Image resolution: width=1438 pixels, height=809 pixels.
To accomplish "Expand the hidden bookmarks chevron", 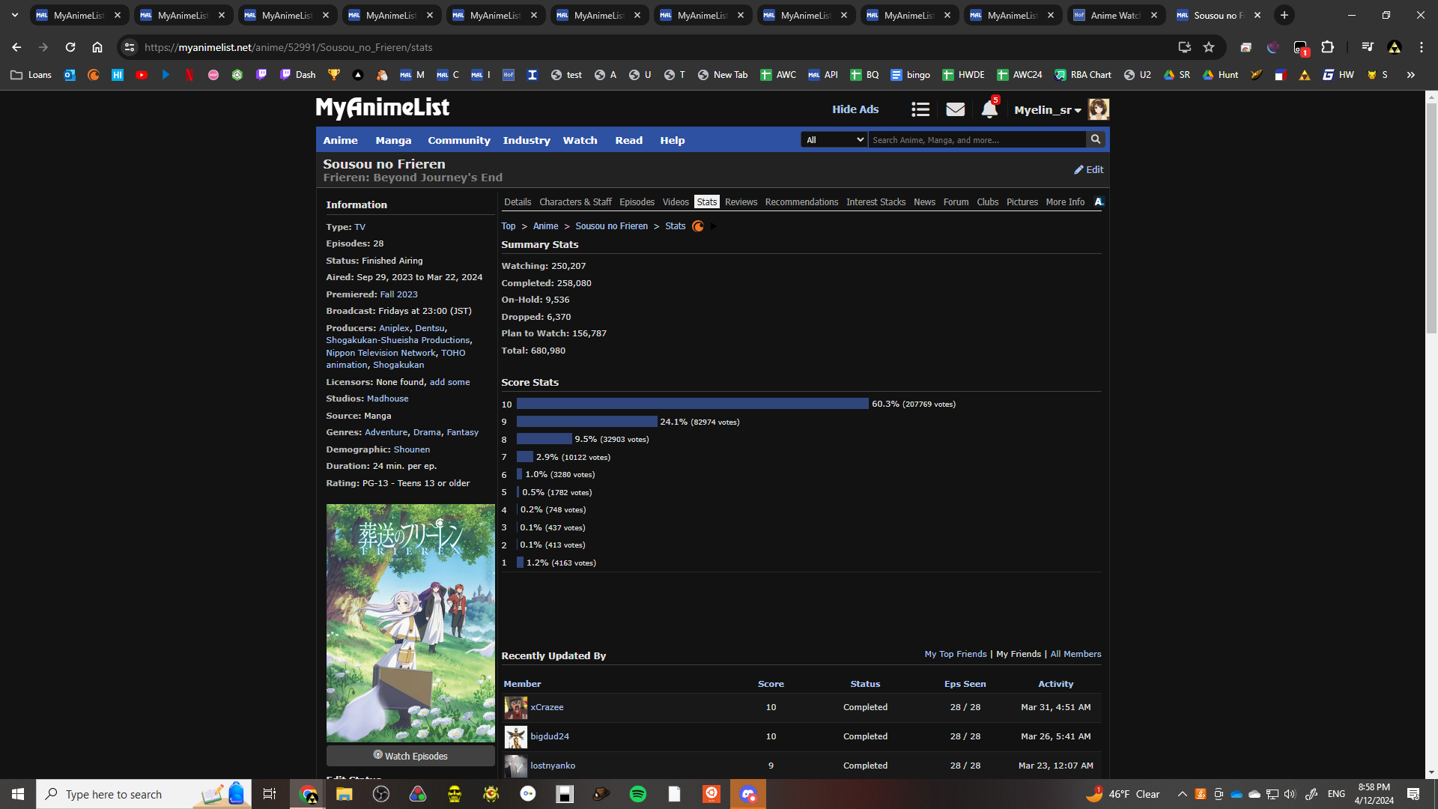I will (x=1410, y=75).
